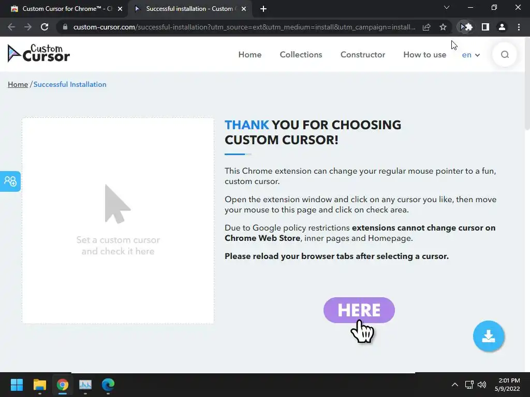Open the tab search dropdown arrow
This screenshot has width=530, height=397.
point(447,7)
